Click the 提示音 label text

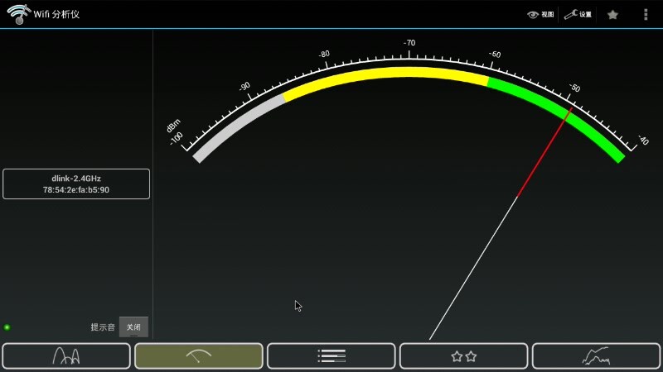(103, 327)
